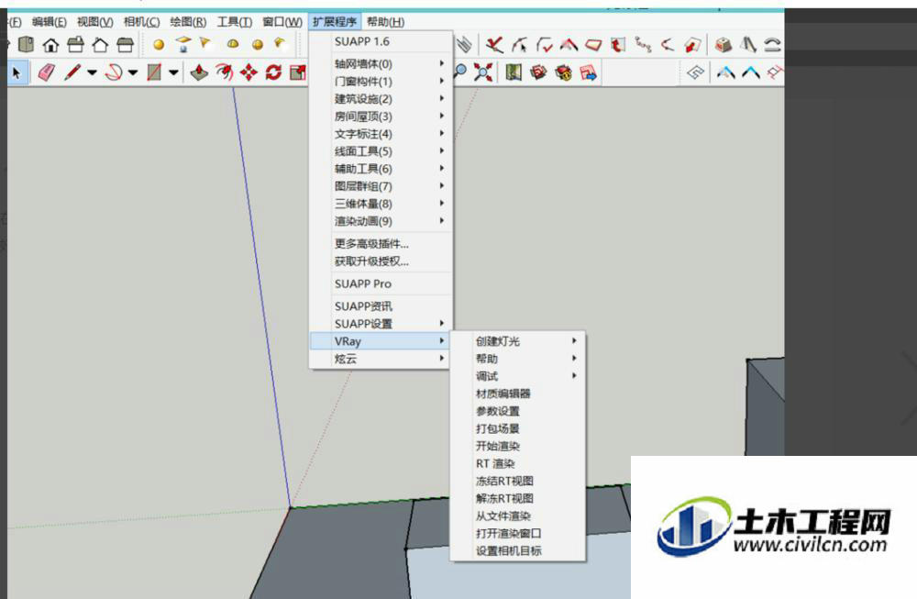The image size is (917, 599).
Task: Click the Zoom magnifier tool
Action: coord(460,72)
